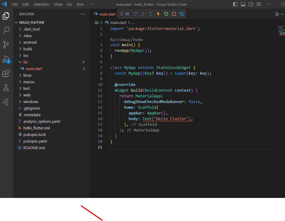The height and width of the screenshot is (221, 285).
Task: Open the Run menu
Action: [x=80, y=4]
